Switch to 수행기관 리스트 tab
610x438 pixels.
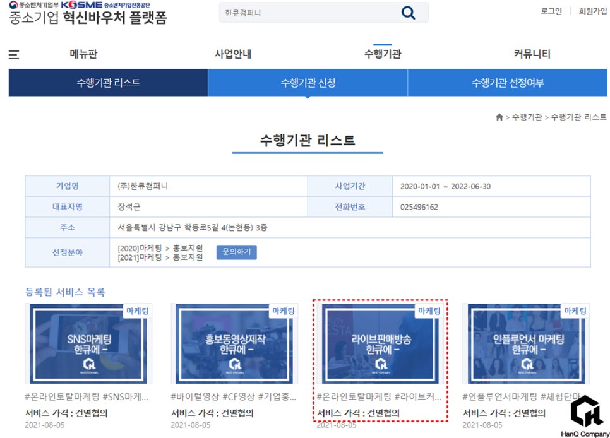108,83
